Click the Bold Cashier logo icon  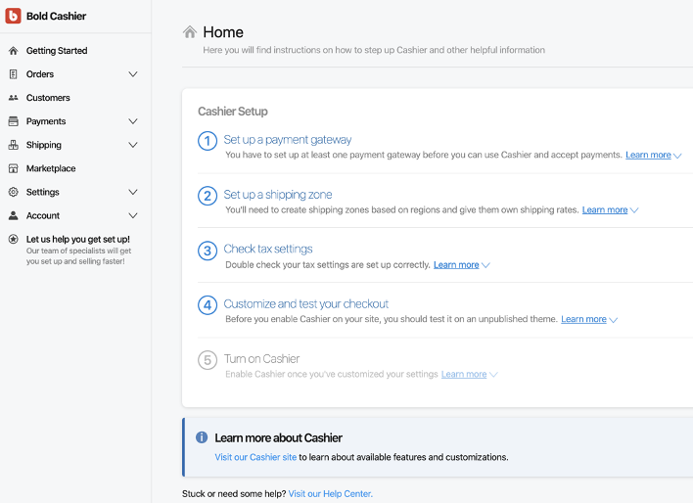[x=14, y=16]
